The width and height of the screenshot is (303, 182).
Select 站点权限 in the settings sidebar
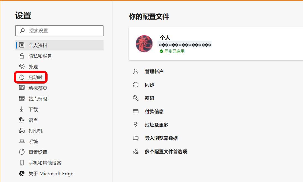38,99
